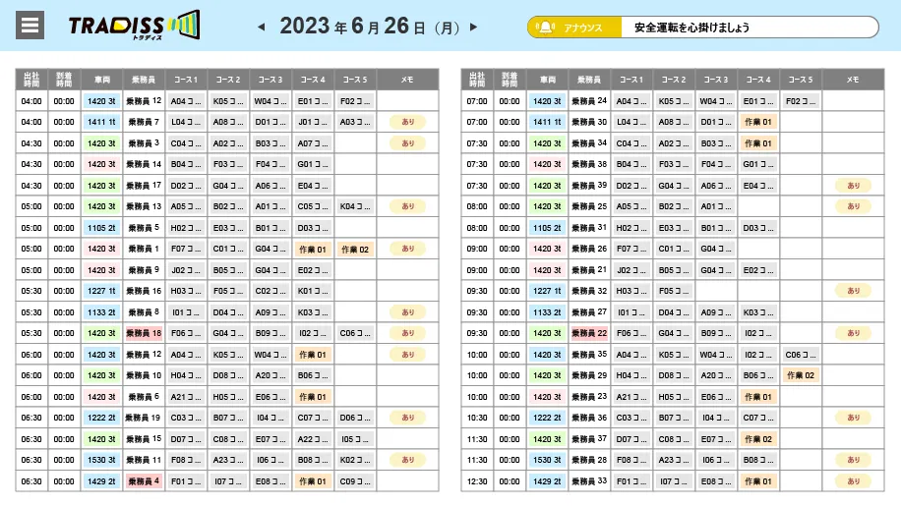Click the date 2023年6月26日(月)
Image resolution: width=901 pixels, height=506 pixels.
[x=368, y=27]
